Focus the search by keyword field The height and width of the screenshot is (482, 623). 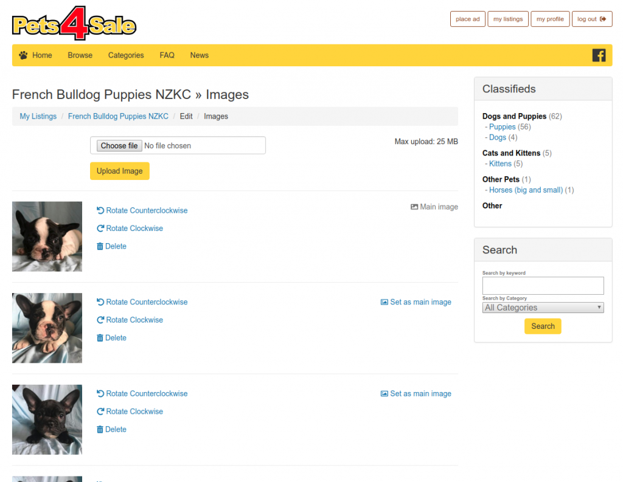tap(543, 286)
